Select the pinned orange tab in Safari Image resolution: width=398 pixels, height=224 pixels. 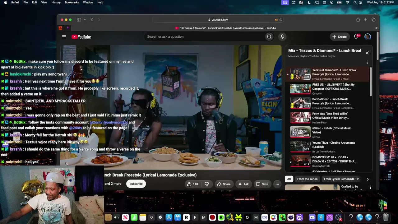60,28
